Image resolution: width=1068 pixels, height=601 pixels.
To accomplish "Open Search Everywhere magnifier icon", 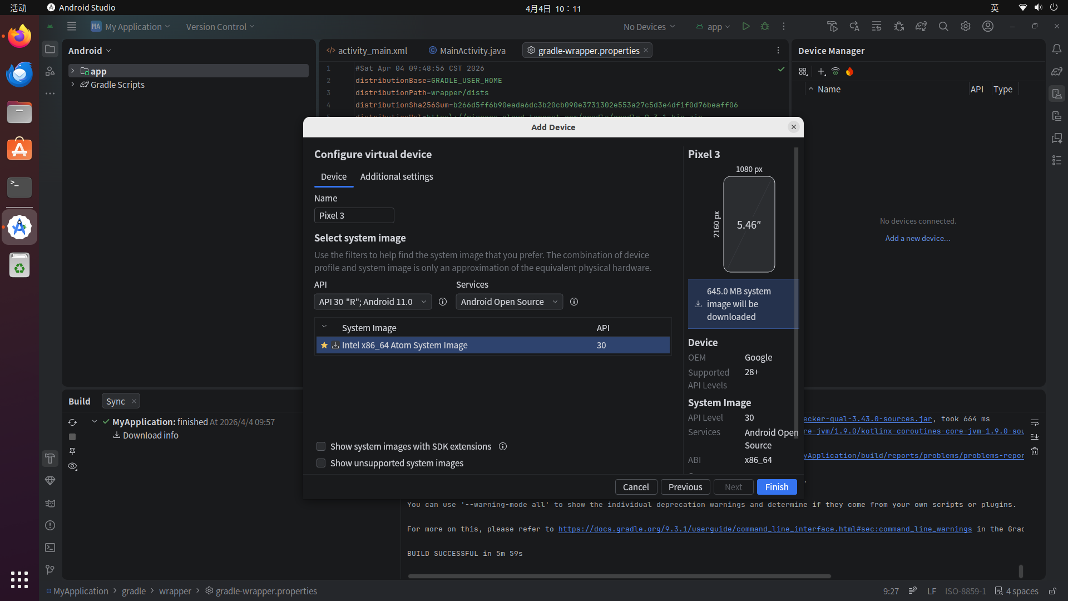I will click(x=943, y=26).
